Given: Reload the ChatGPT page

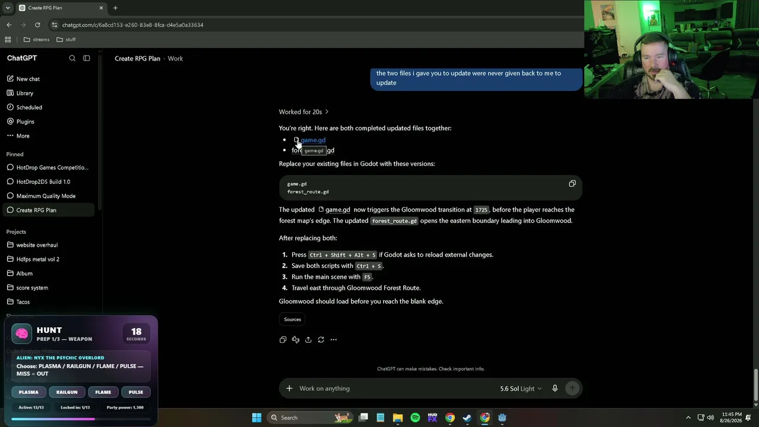Looking at the screenshot, I should coord(37,25).
